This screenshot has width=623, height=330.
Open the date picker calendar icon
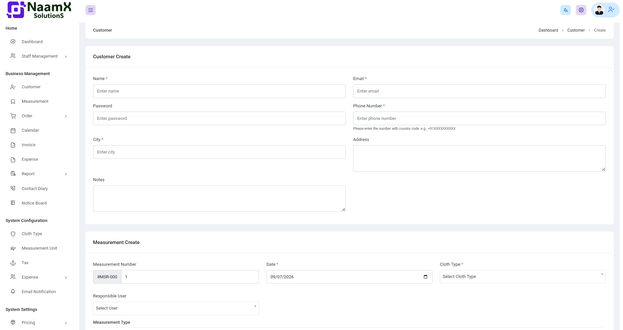tap(425, 277)
